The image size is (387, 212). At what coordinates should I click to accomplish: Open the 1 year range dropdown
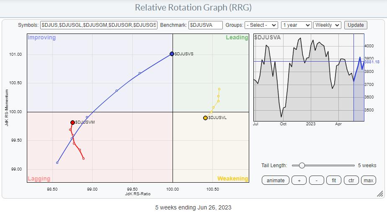click(x=296, y=25)
